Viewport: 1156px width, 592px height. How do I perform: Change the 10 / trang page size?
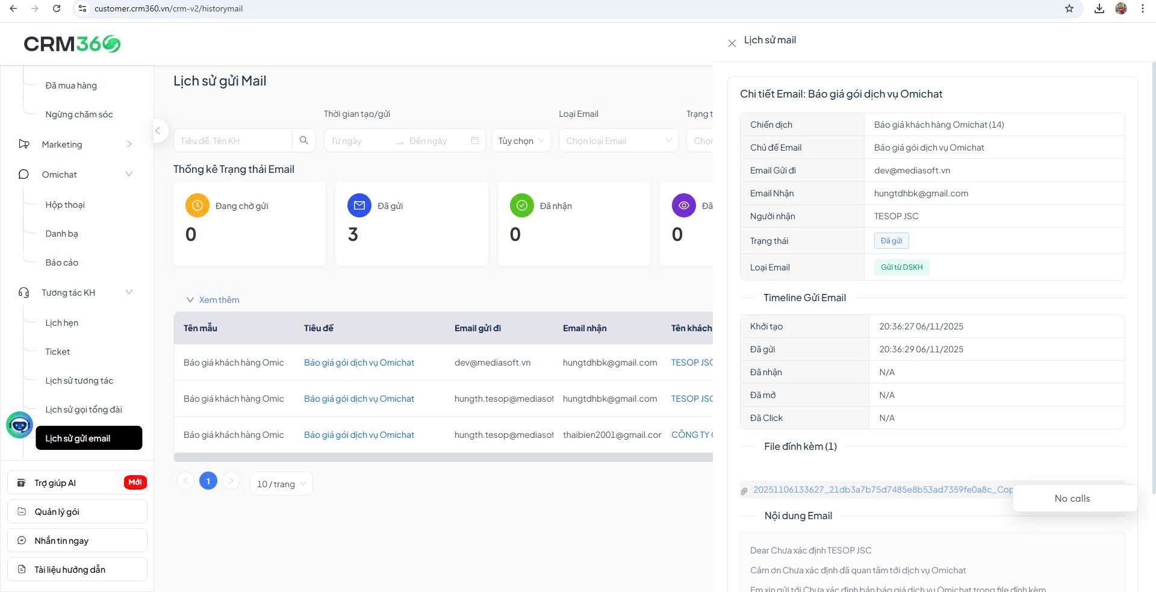[x=281, y=484]
